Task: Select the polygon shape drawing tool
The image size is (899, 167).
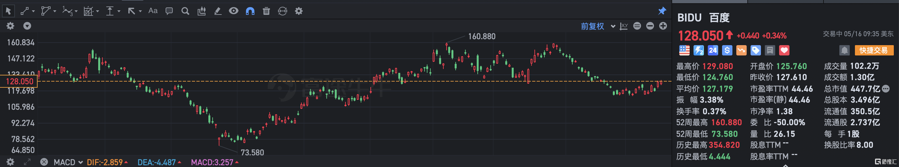Action: click(46, 11)
